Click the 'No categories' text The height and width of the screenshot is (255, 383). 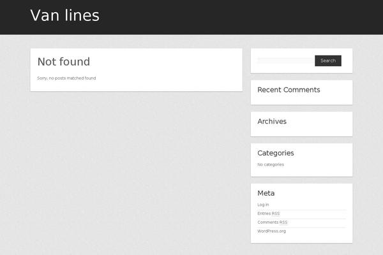click(271, 164)
